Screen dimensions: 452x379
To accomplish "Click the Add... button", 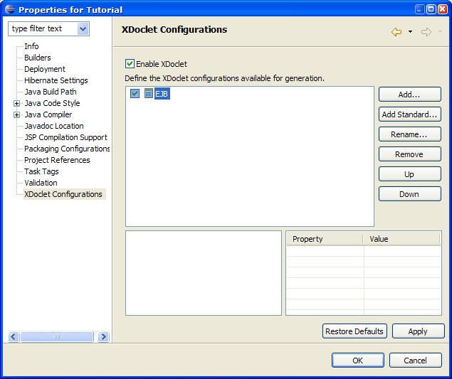I will point(409,95).
